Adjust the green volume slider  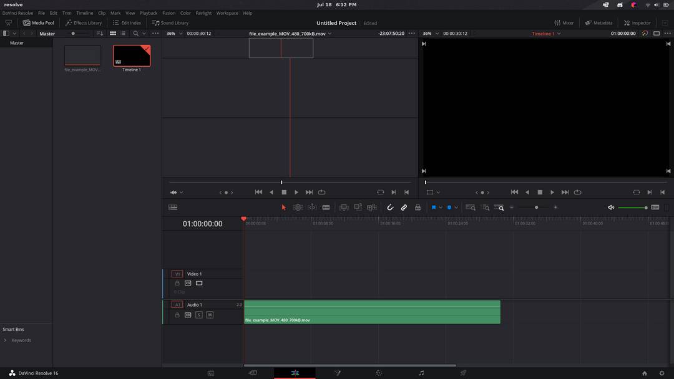tap(633, 208)
